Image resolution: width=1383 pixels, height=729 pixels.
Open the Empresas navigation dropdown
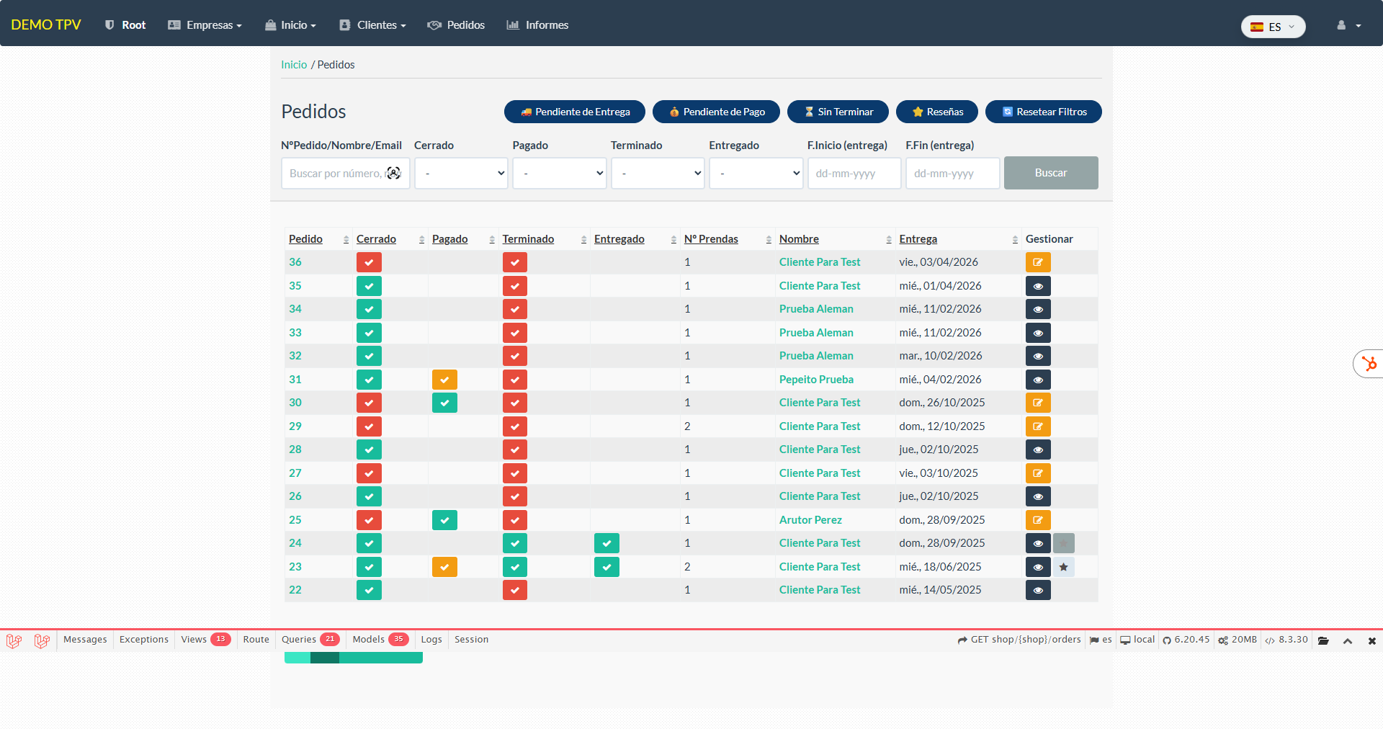(x=205, y=25)
